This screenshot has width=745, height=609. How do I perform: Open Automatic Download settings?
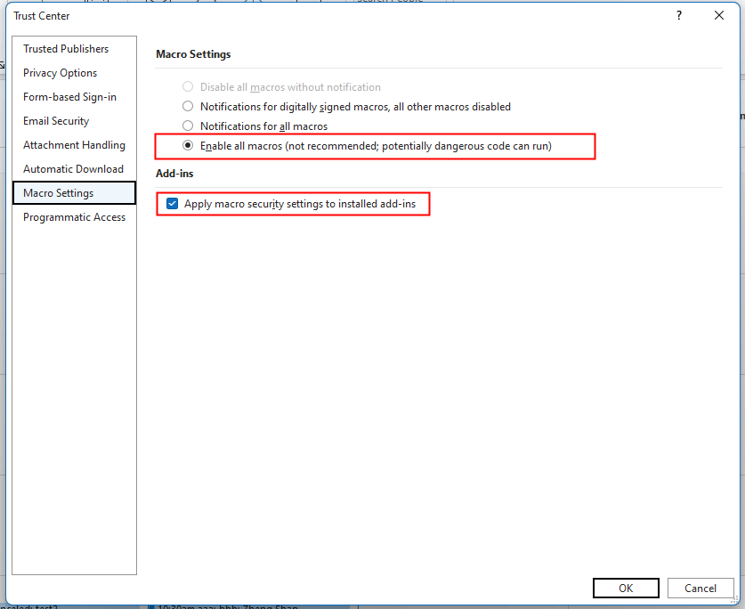(73, 169)
